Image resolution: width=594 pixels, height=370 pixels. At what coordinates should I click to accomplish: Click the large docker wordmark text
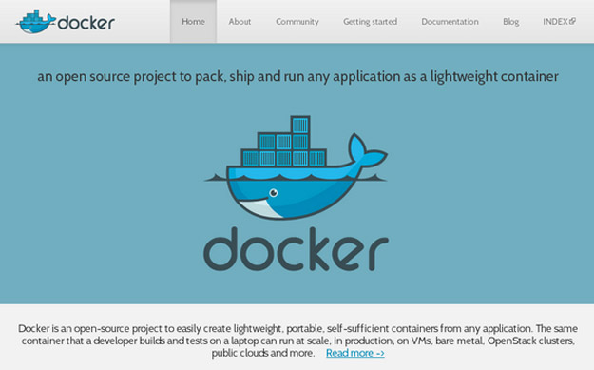[296, 248]
